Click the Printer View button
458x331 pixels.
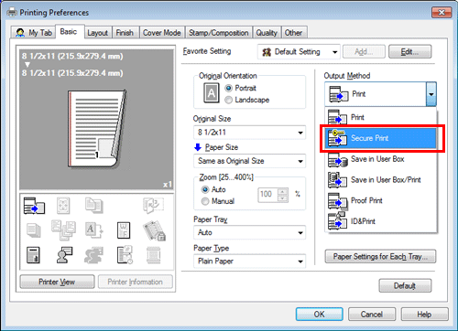pos(57,282)
